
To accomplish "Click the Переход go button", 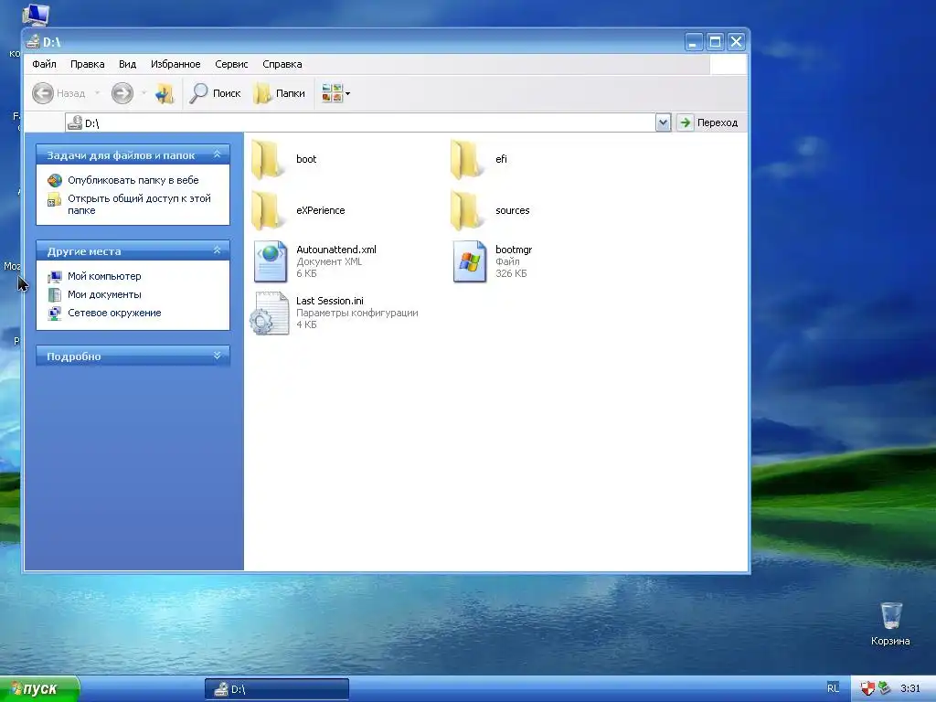I will coord(708,122).
